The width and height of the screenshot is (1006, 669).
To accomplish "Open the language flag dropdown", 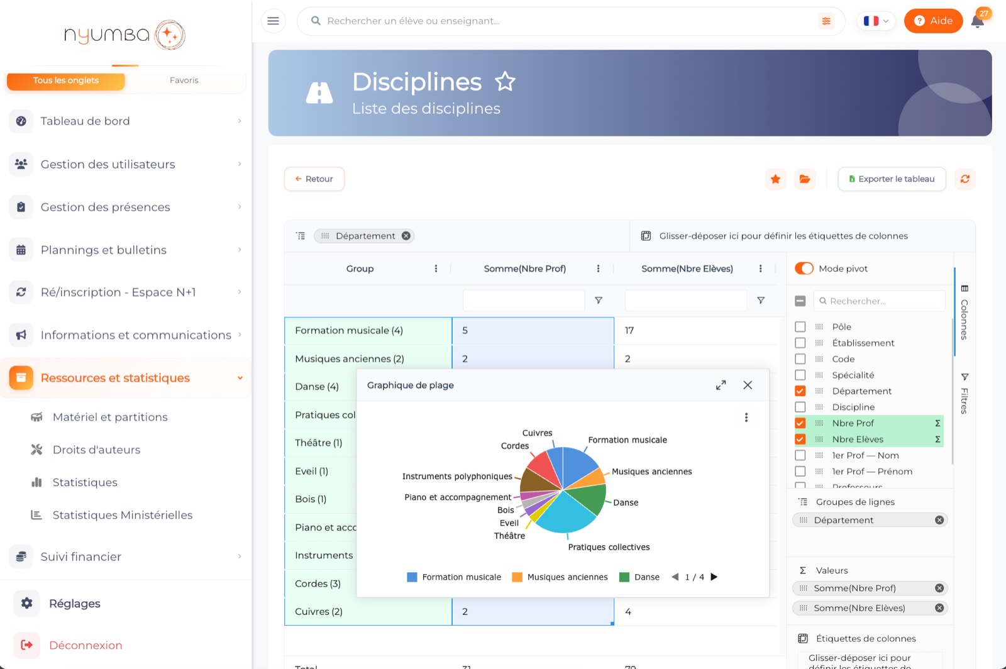I will (876, 21).
